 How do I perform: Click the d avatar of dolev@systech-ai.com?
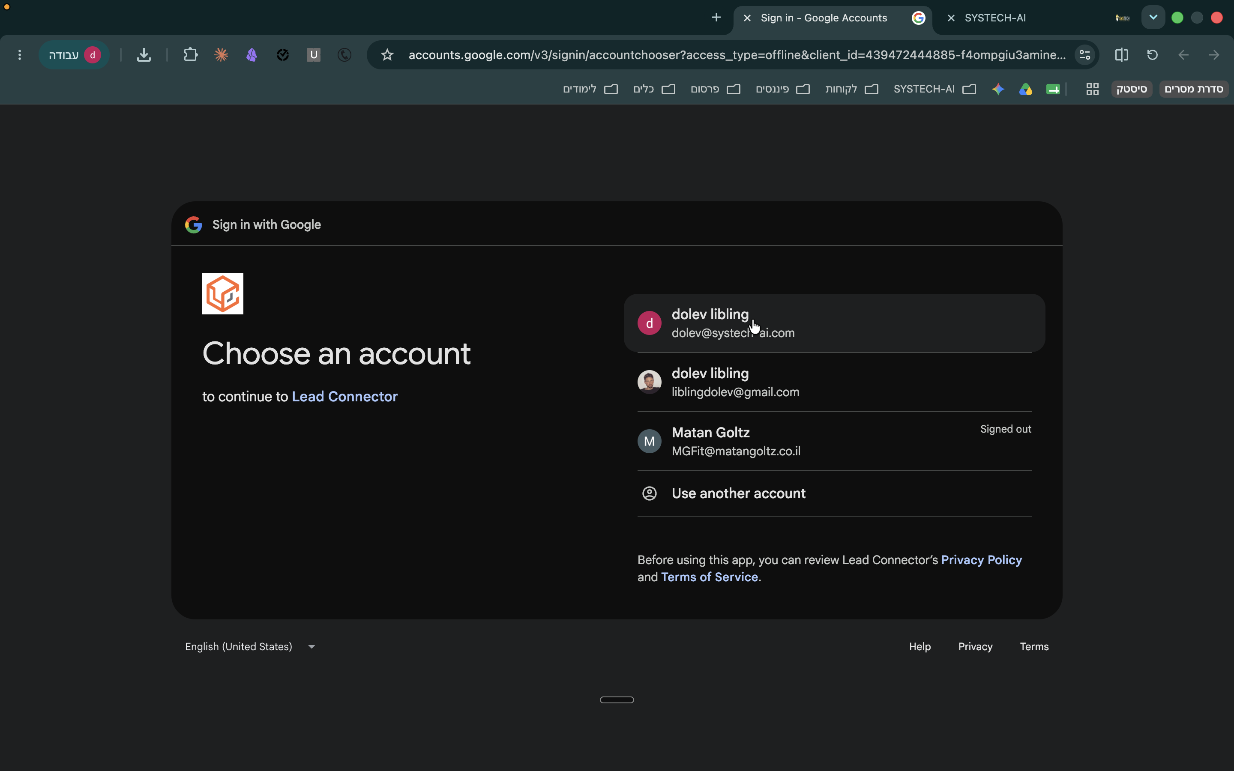click(649, 323)
